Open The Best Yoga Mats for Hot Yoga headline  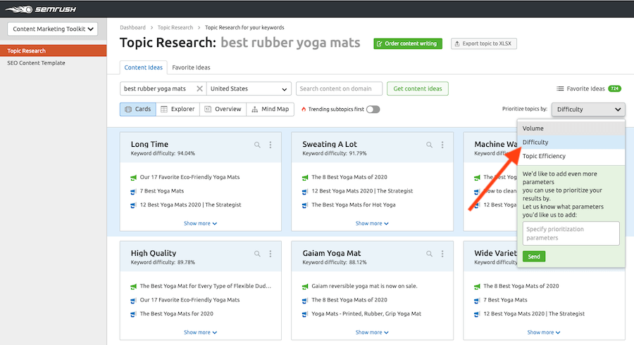(x=354, y=205)
